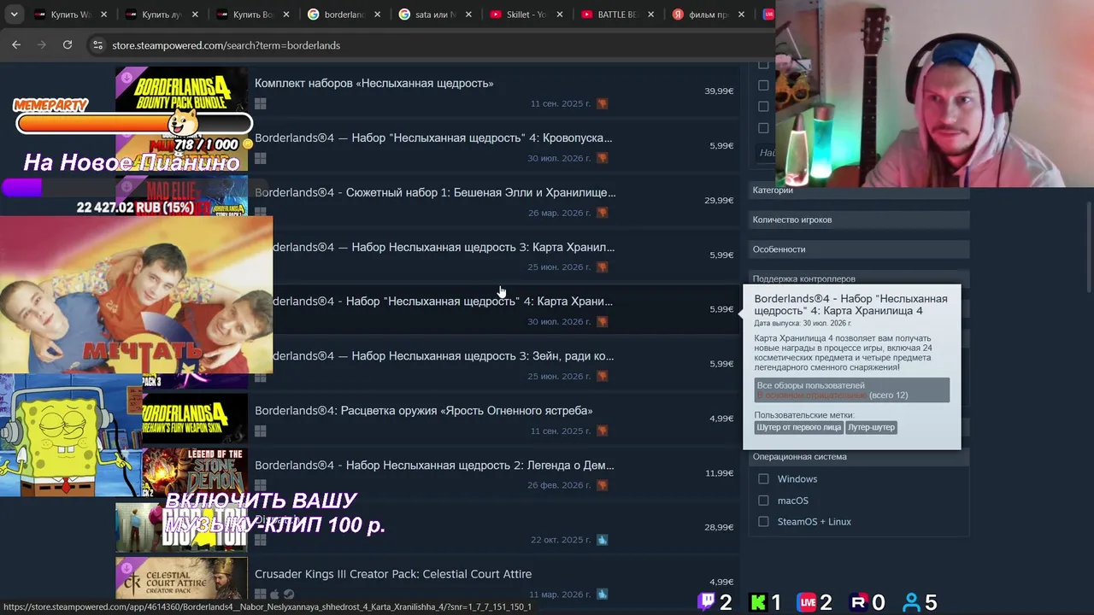Image resolution: width=1094 pixels, height=615 pixels.
Task: Tick the macOS filter checkbox
Action: [763, 501]
